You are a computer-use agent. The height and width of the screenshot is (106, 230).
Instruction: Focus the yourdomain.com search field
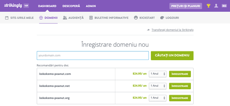click(93, 55)
